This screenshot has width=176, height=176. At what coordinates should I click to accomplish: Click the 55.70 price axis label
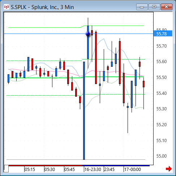pos(162,46)
